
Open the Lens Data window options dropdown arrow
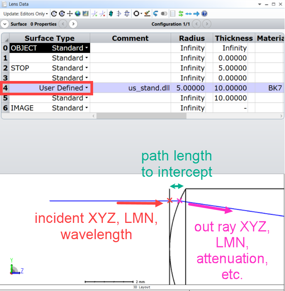pos(260,4)
